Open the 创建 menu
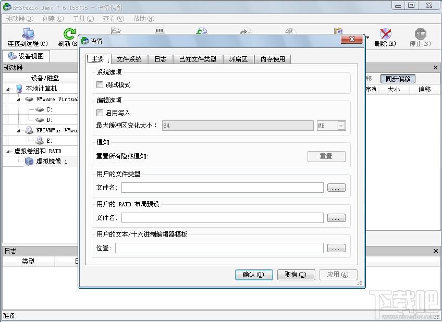The height and width of the screenshot is (322, 442). pos(53,19)
